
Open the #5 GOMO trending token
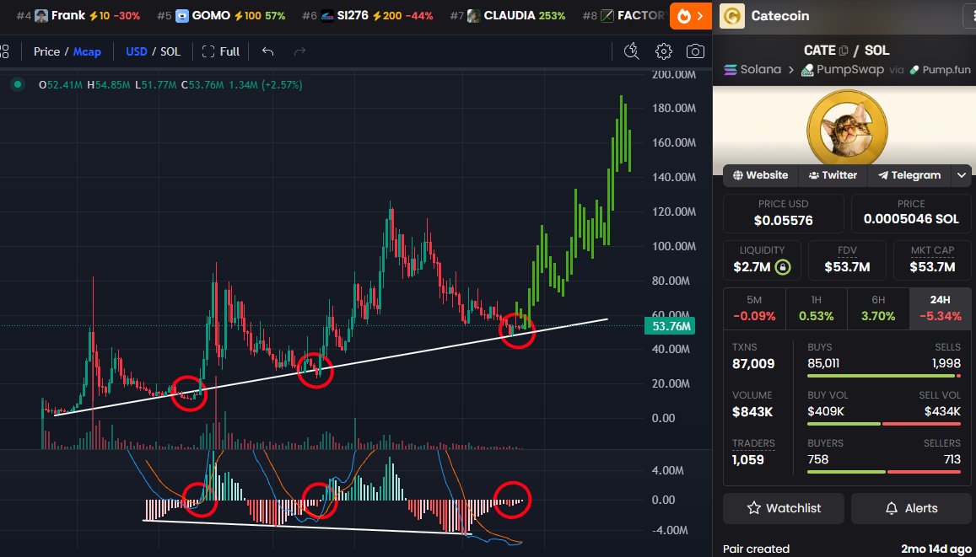coord(221,15)
